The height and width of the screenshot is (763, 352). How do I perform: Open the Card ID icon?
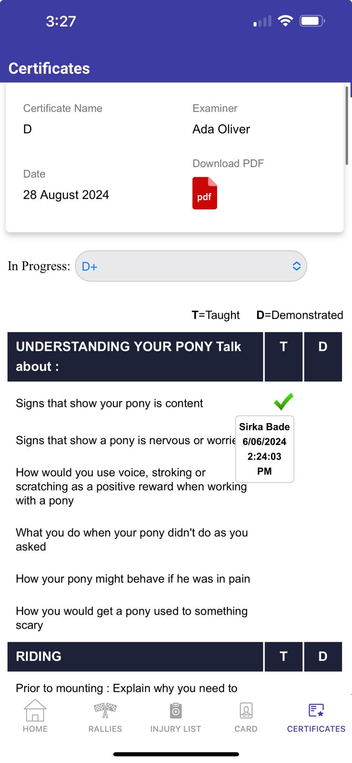pyautogui.click(x=246, y=711)
